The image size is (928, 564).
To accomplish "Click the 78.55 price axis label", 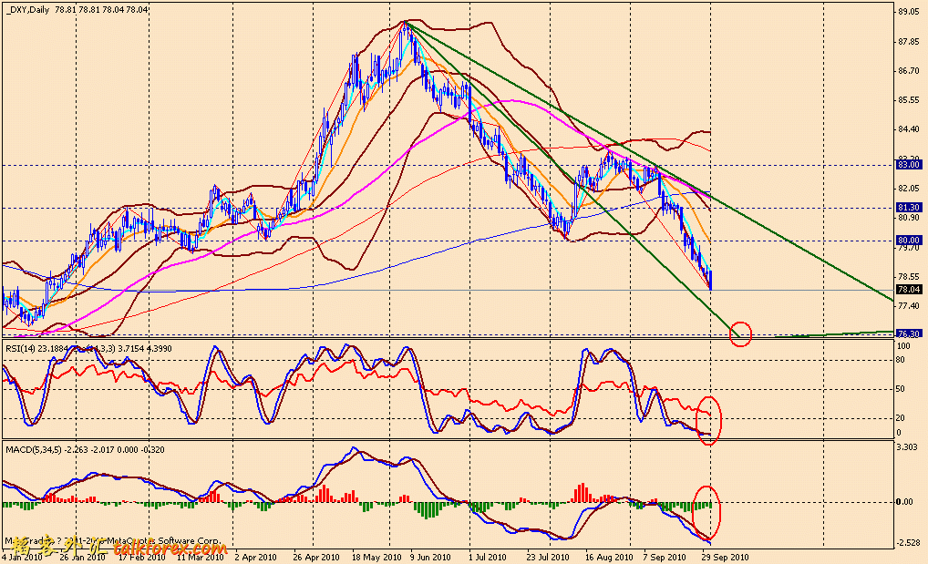I will (907, 276).
